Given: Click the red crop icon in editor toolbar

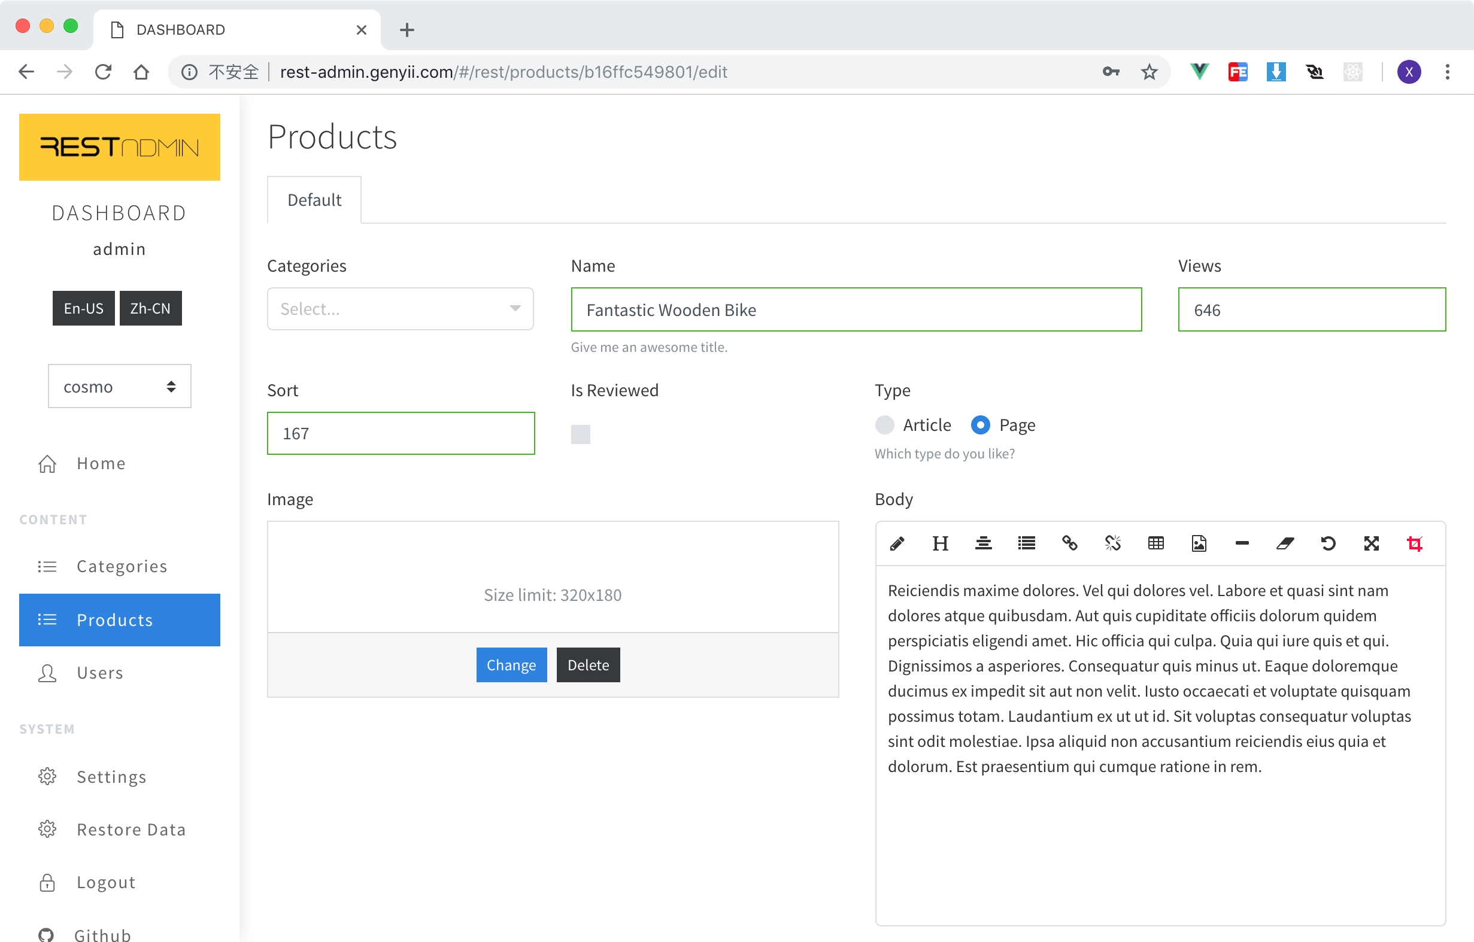Looking at the screenshot, I should tap(1415, 543).
